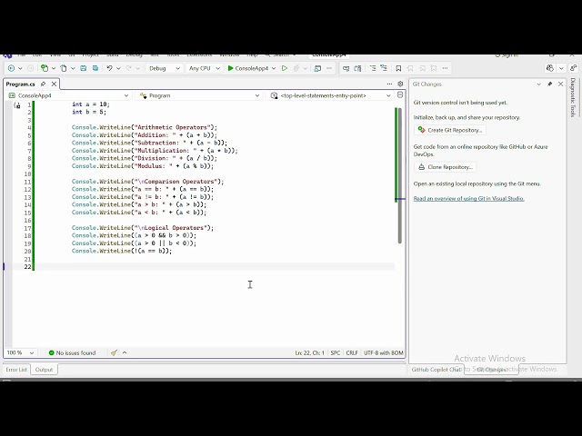582x436 pixels.
Task: Increase the line indent
Action: pos(384,68)
